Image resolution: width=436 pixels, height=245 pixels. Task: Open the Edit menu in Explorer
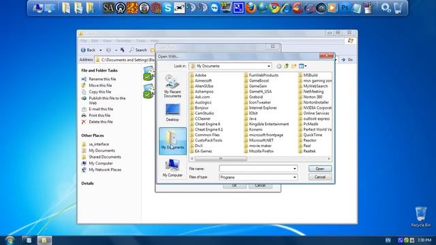(x=95, y=41)
